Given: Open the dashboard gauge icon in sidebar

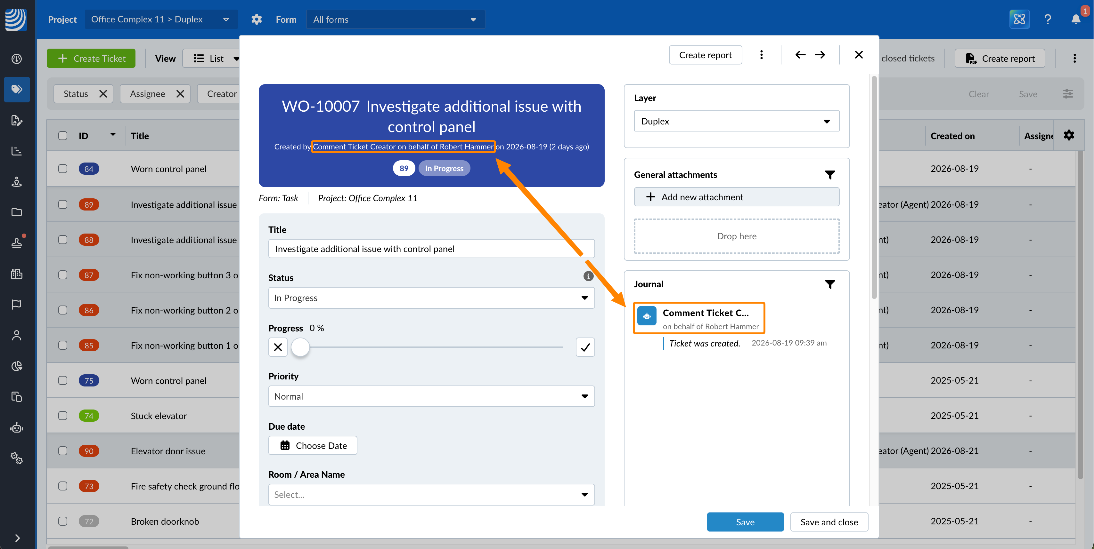Looking at the screenshot, I should 17,59.
